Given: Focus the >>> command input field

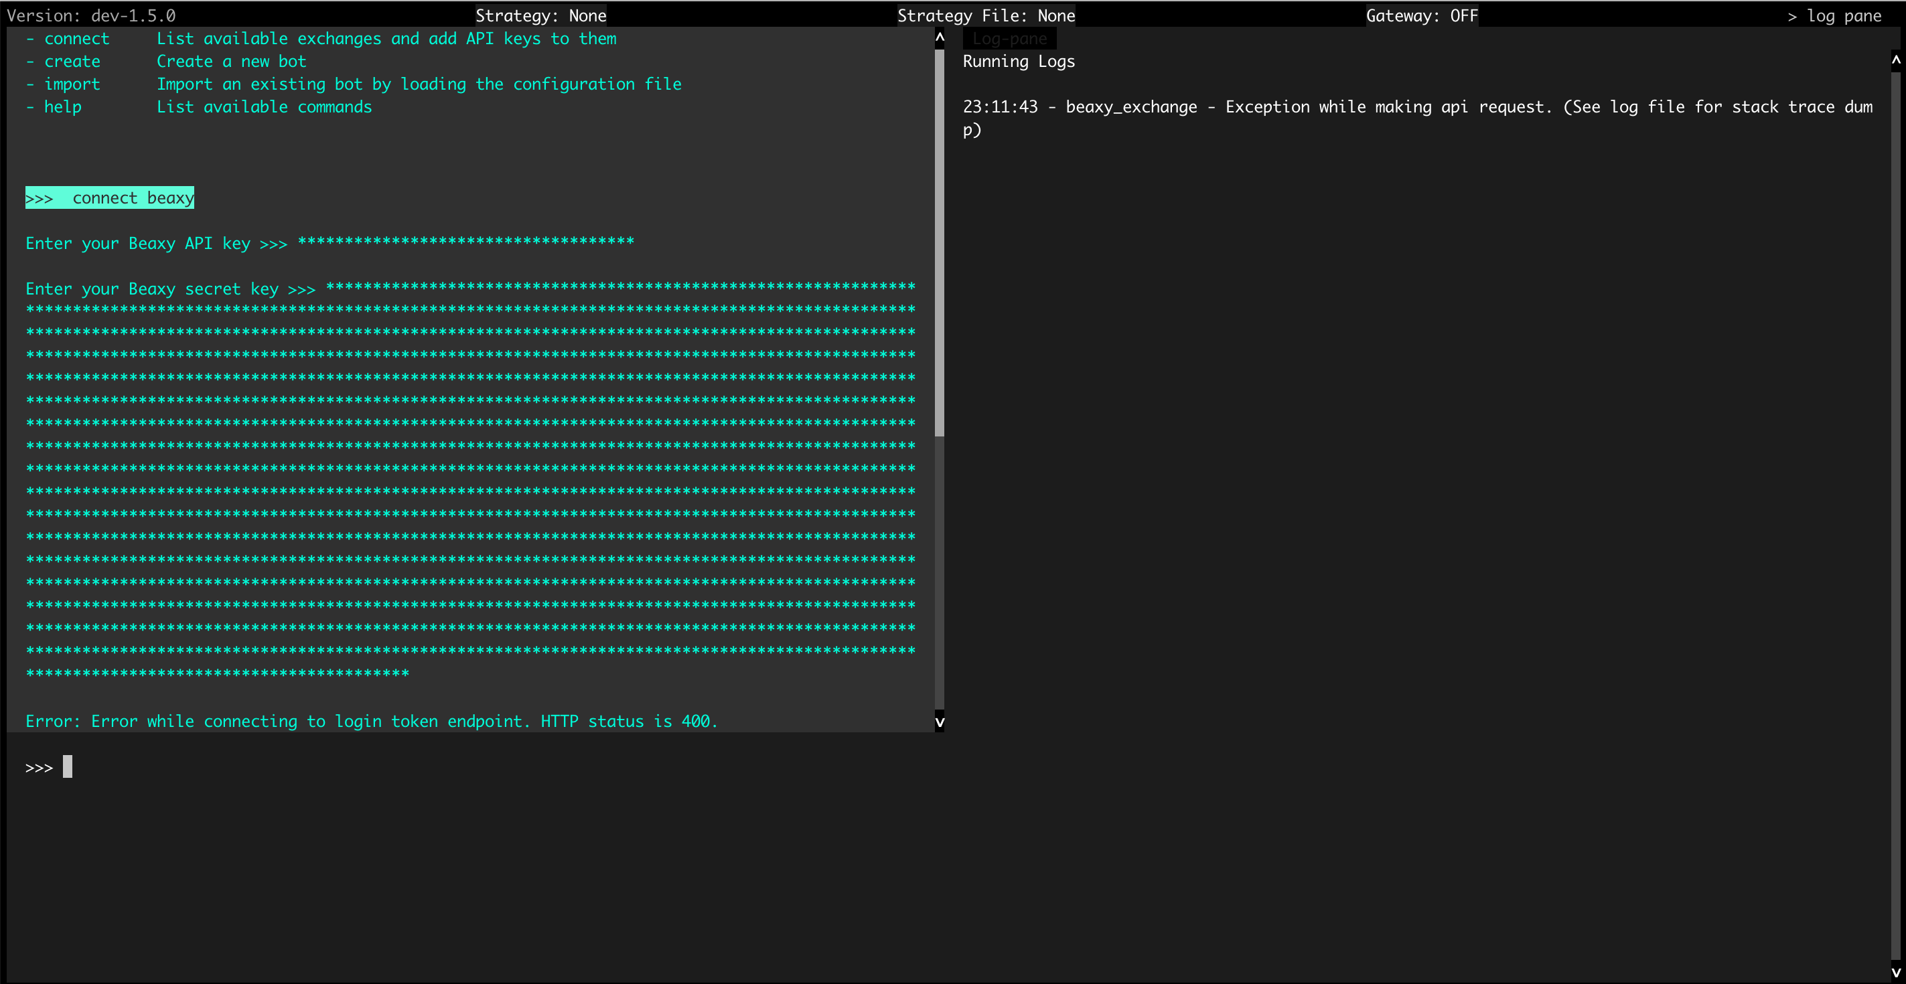Looking at the screenshot, I should coord(473,767).
